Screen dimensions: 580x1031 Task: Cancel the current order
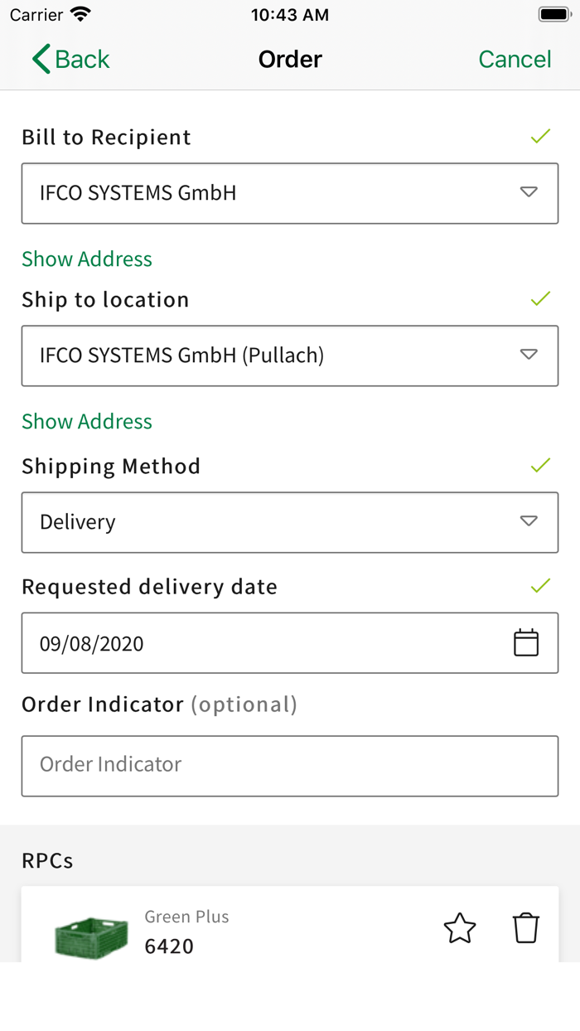click(515, 59)
